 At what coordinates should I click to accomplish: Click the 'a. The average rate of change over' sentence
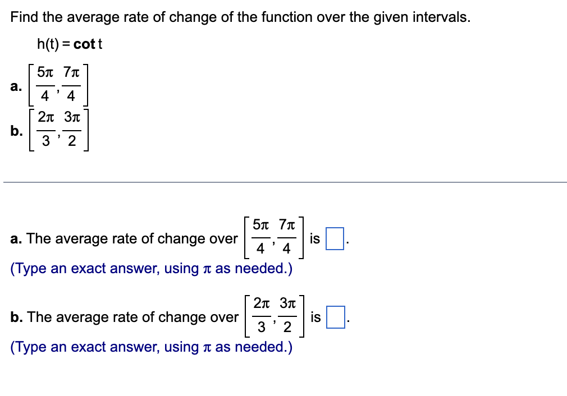[x=124, y=238]
